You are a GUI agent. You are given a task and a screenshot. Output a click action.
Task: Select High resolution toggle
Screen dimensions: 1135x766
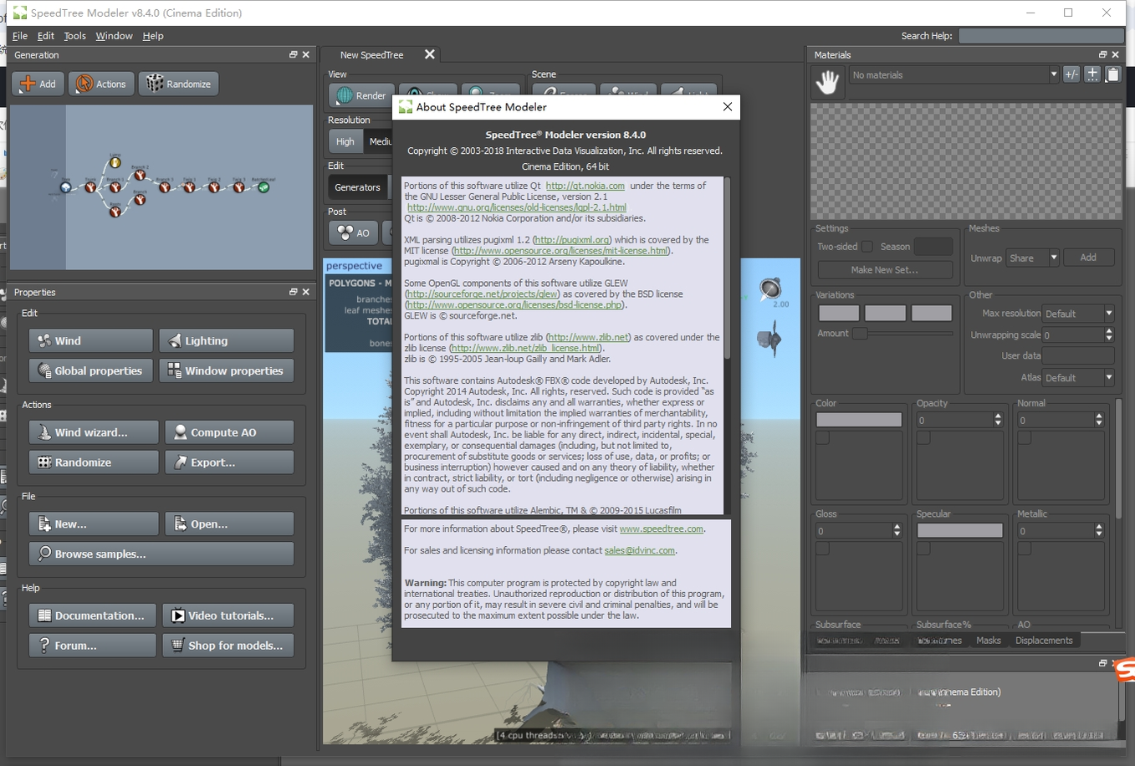[x=345, y=141]
